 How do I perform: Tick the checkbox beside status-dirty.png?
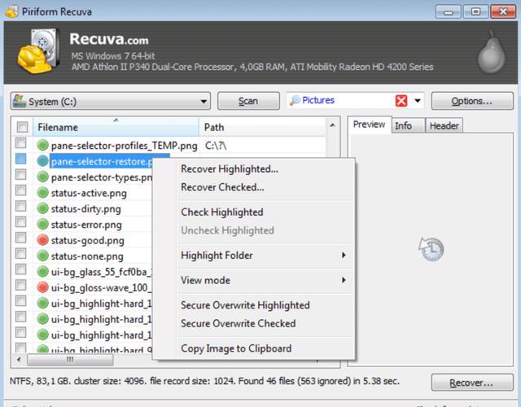point(21,207)
